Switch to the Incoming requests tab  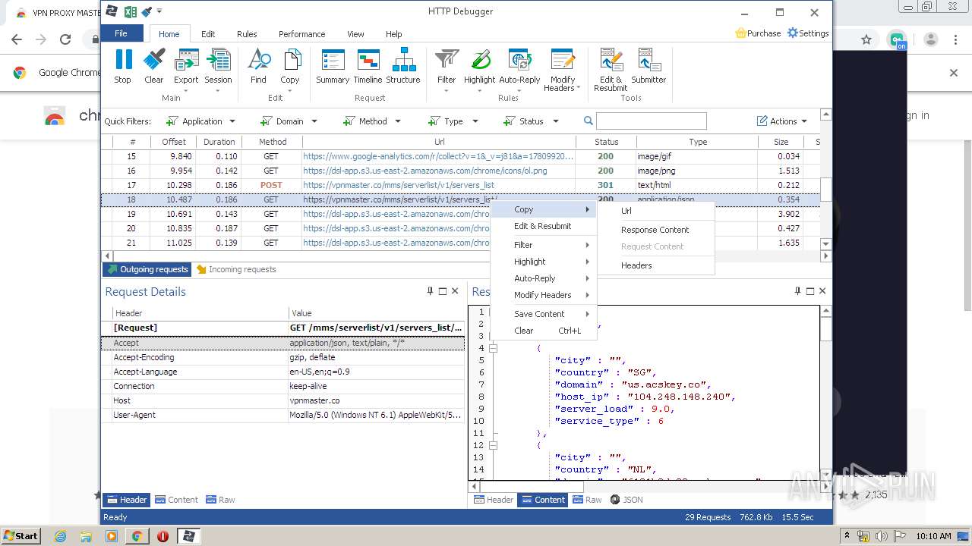(x=235, y=269)
